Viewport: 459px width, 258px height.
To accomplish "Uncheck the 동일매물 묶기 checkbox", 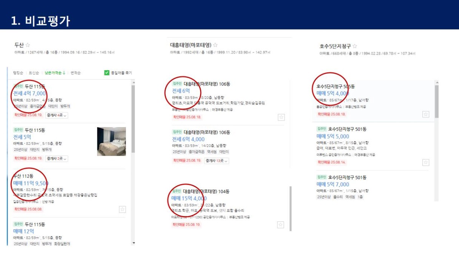I will (106, 73).
